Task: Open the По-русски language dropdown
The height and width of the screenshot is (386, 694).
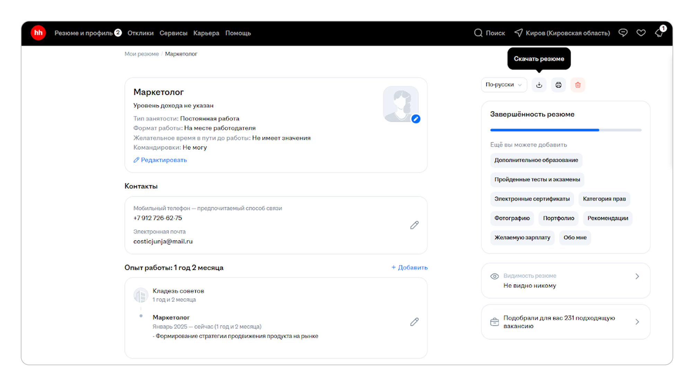Action: 504,85
